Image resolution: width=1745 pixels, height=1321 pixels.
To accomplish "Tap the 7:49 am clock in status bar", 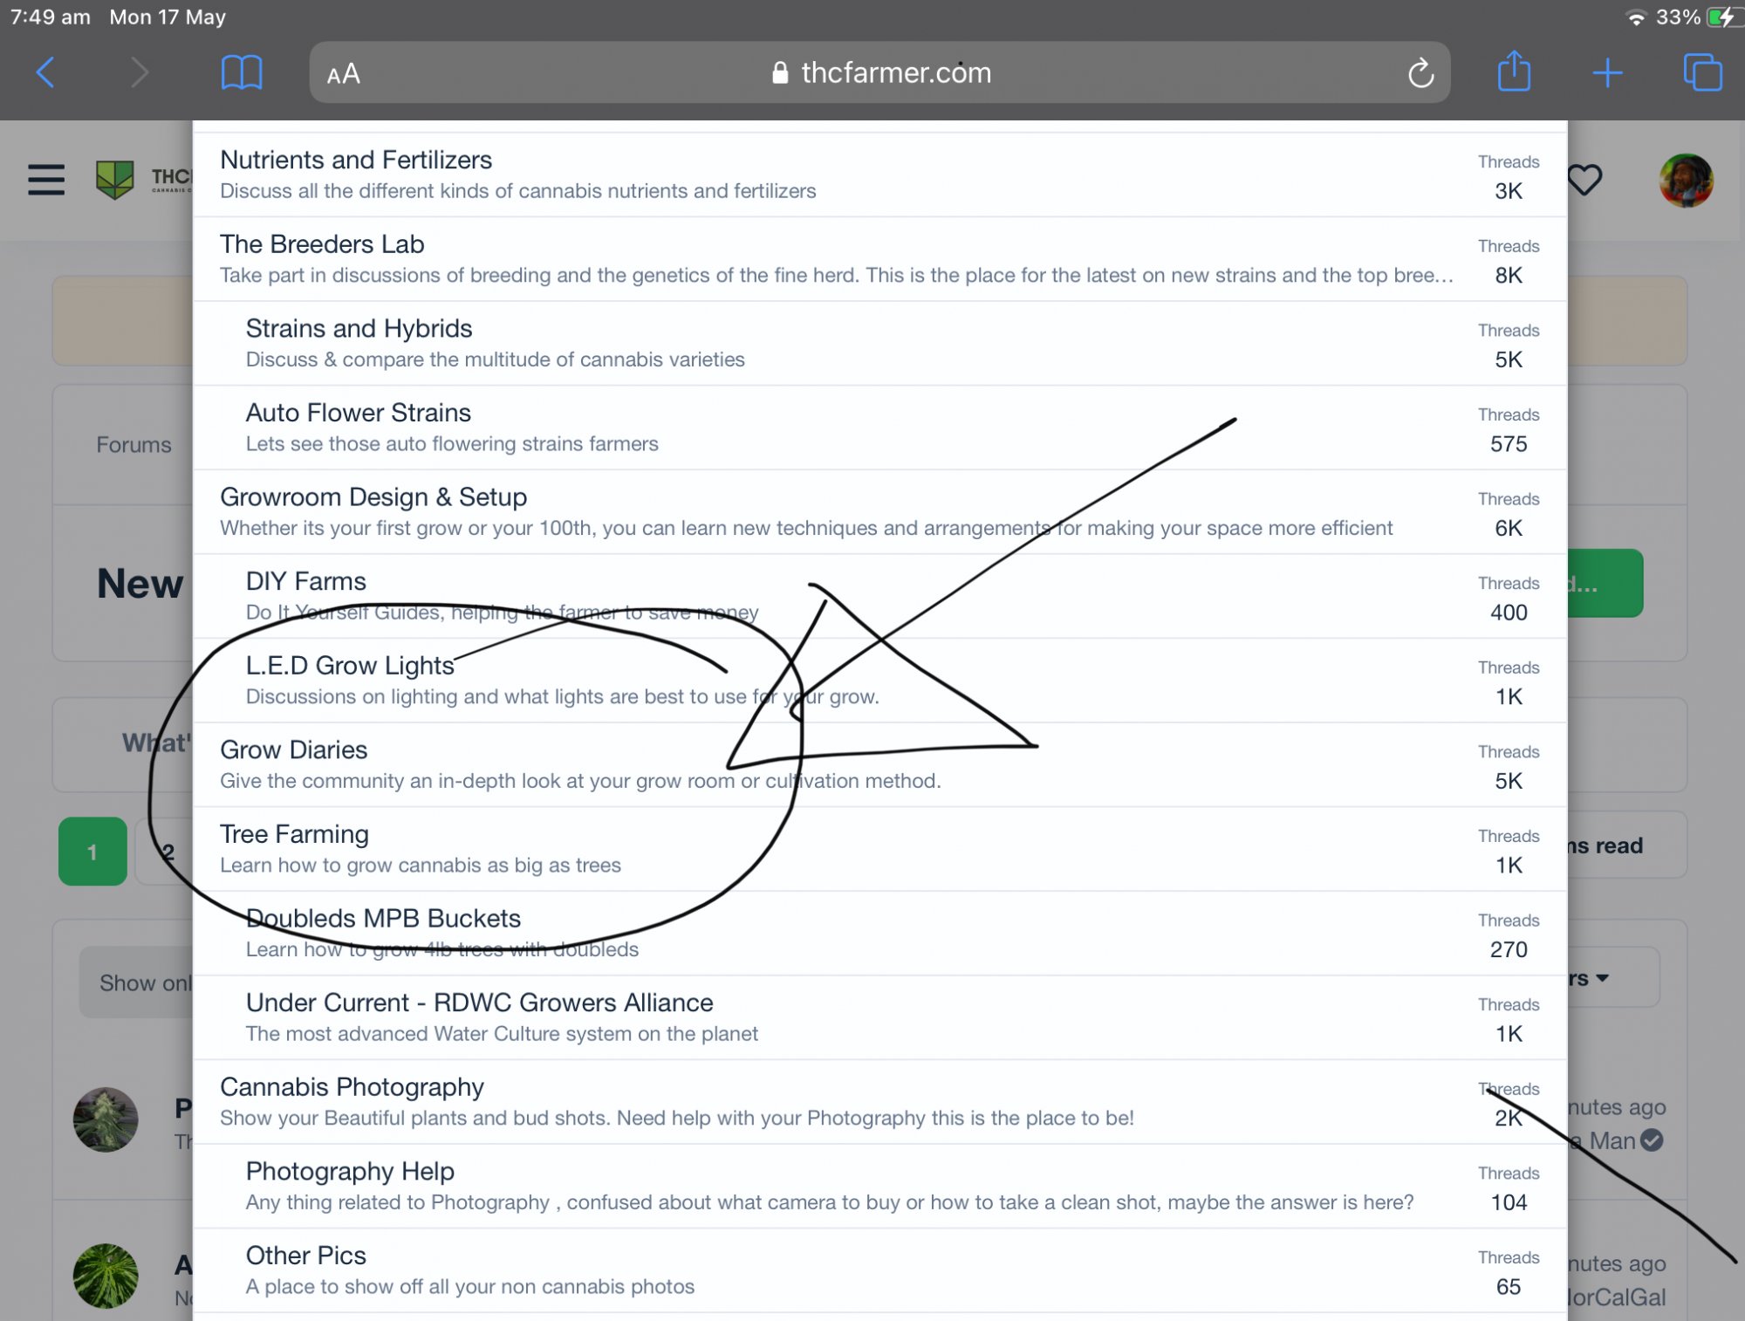I will [x=51, y=17].
